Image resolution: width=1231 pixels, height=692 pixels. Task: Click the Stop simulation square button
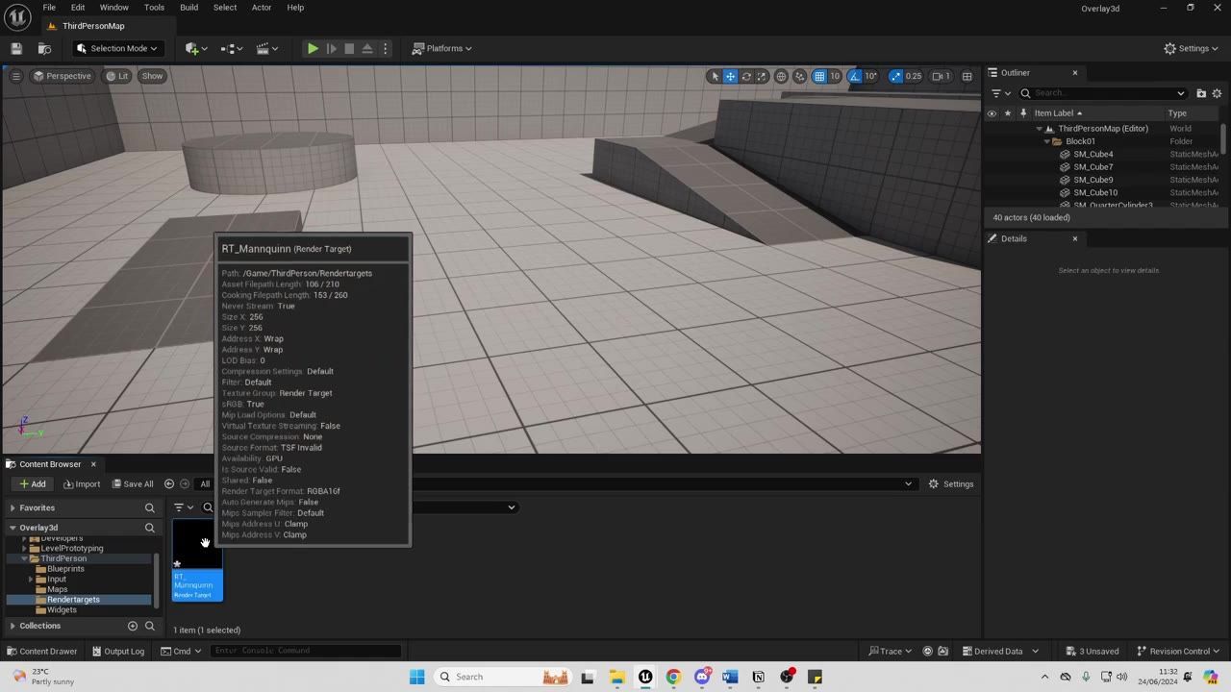coord(349,48)
